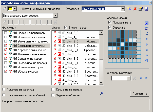Click the red funnel icon of ЧЛ Уборка мусора

click(10, 71)
